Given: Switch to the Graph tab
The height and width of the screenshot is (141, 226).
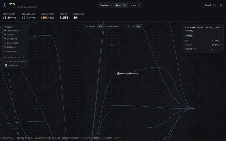Looking at the screenshot, I should point(121,5).
